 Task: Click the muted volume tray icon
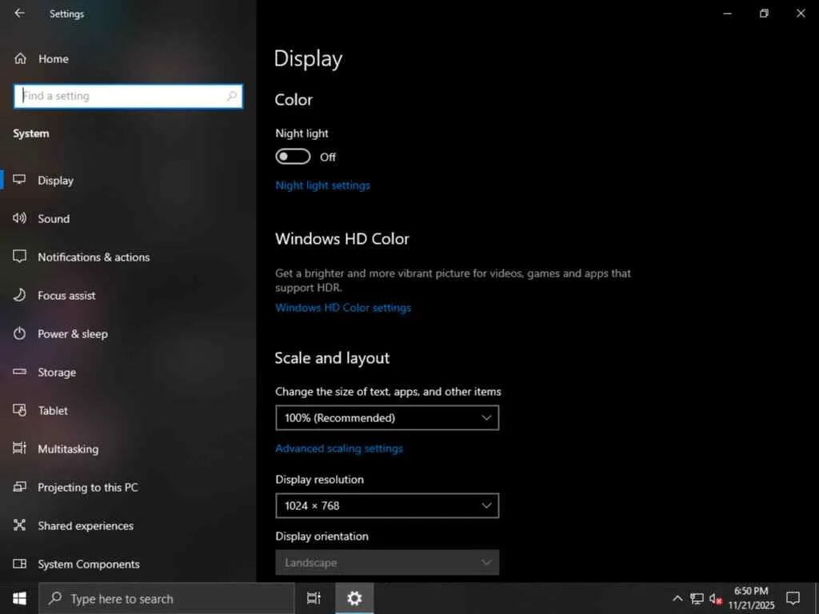pyautogui.click(x=715, y=599)
